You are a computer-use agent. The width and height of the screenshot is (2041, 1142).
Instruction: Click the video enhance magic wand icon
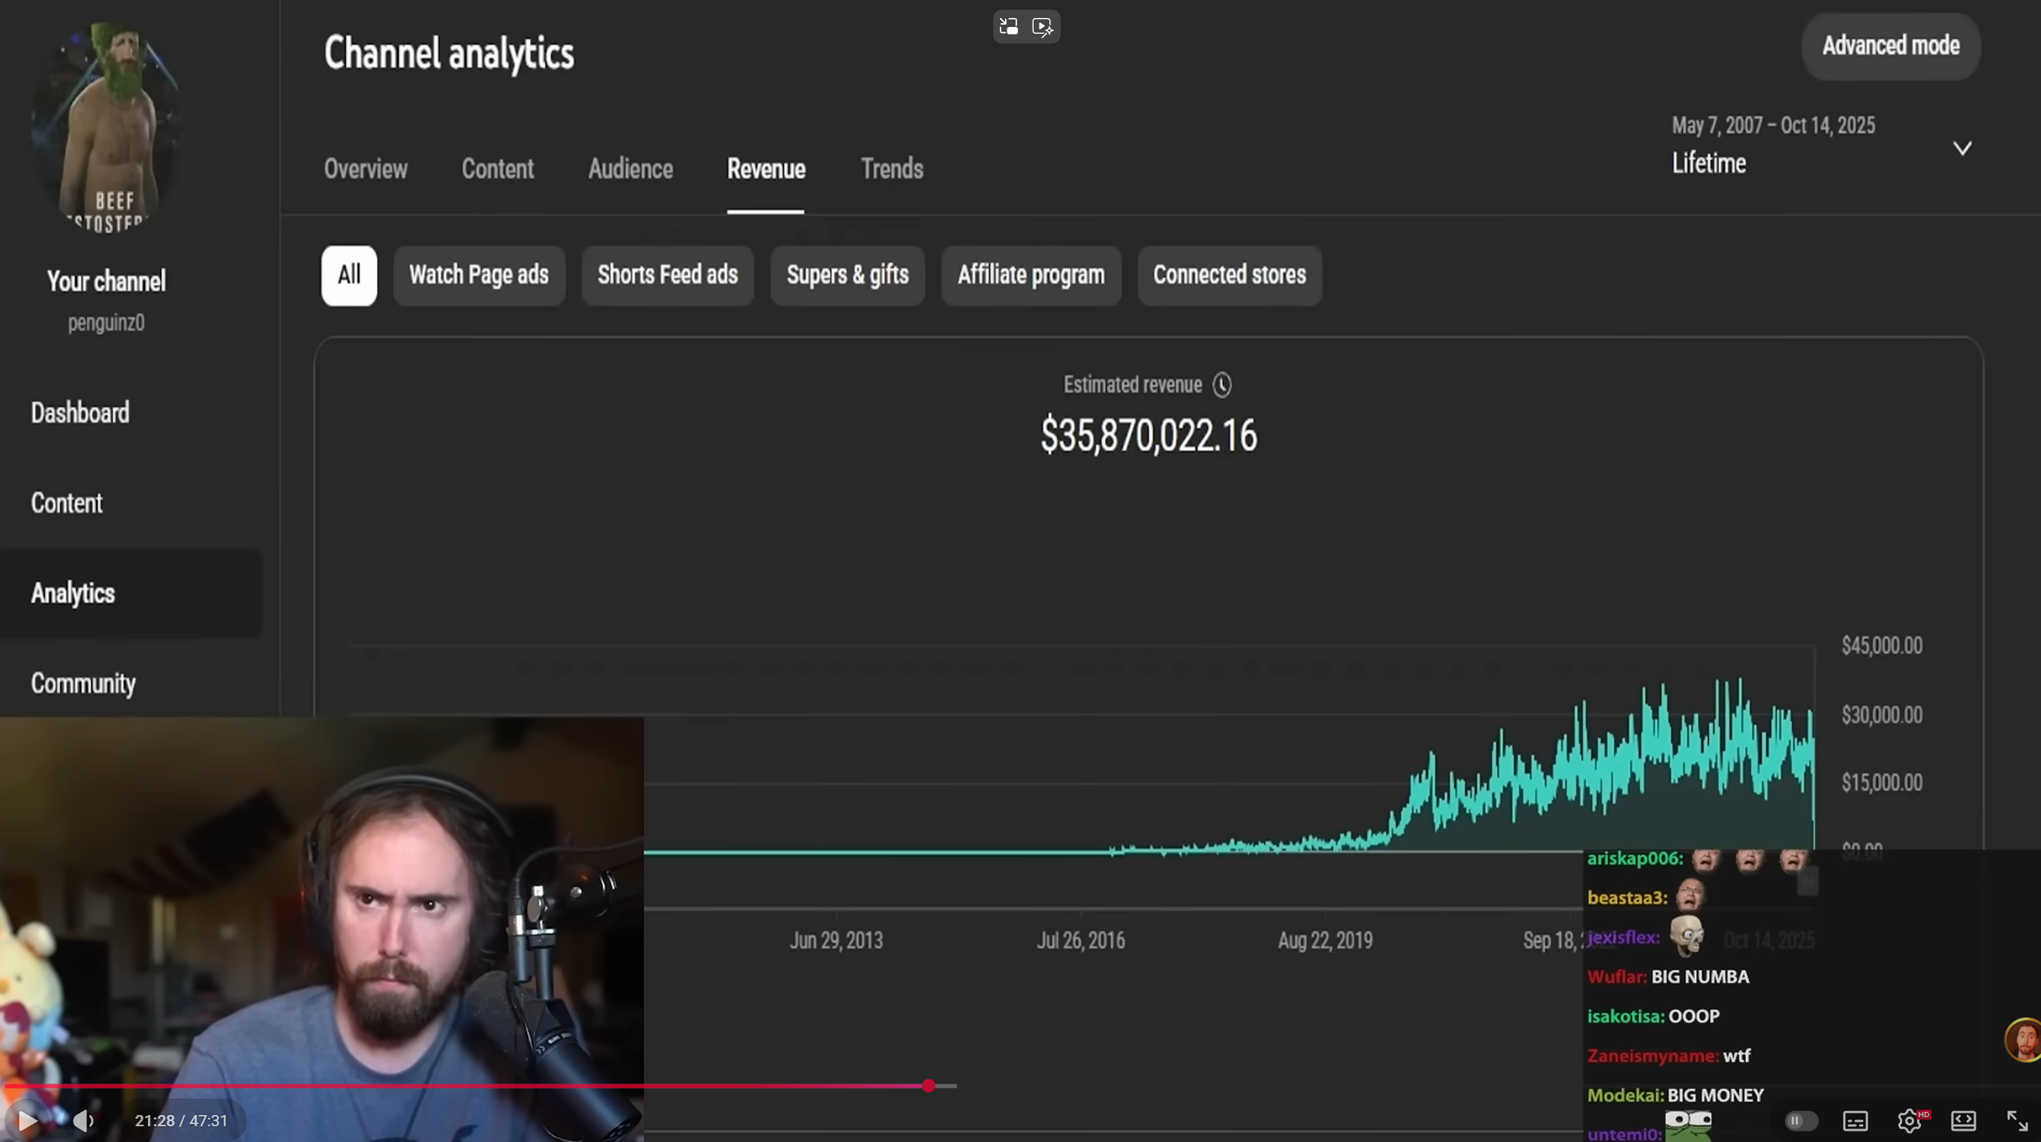tap(1043, 27)
